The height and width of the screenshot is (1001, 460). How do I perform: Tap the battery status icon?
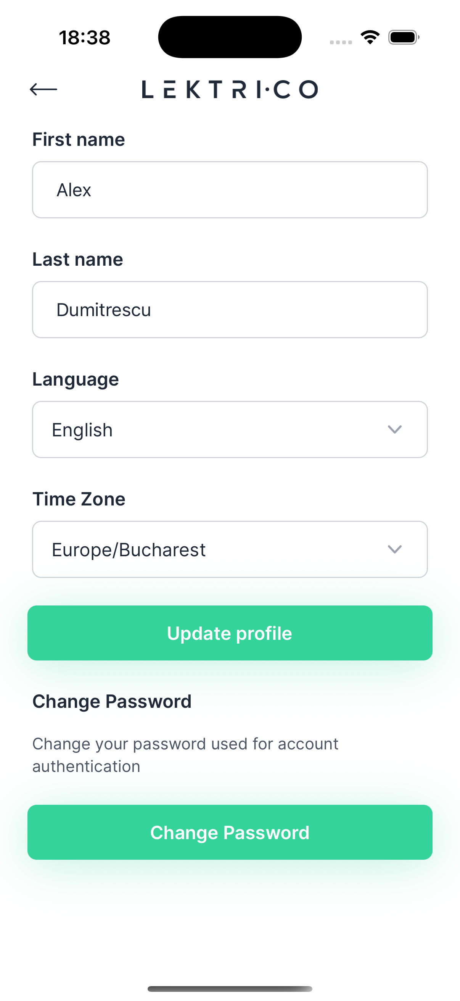[x=403, y=37]
